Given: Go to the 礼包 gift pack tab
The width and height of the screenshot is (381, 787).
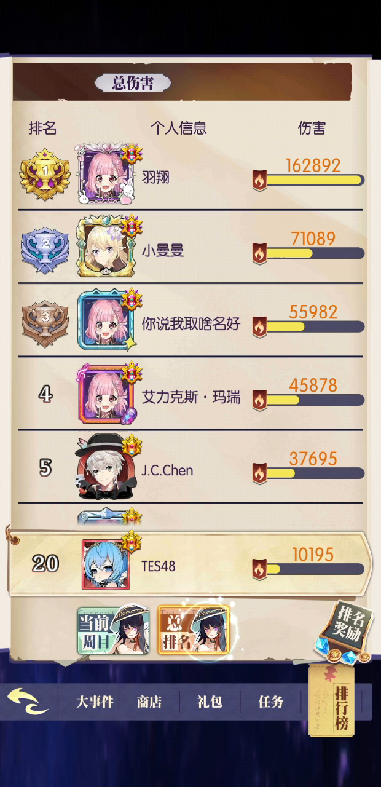Looking at the screenshot, I should click(210, 702).
